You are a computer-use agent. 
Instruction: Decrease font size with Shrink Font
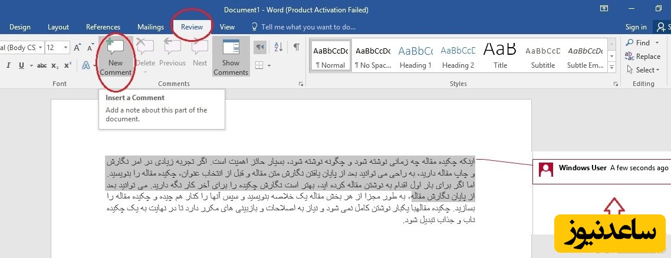point(90,47)
